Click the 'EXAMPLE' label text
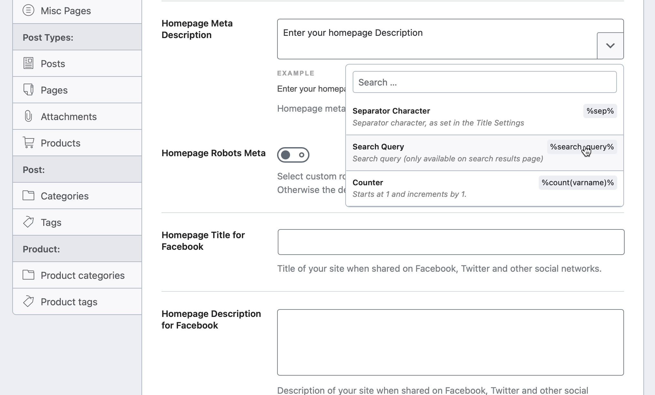The image size is (655, 395). click(296, 73)
